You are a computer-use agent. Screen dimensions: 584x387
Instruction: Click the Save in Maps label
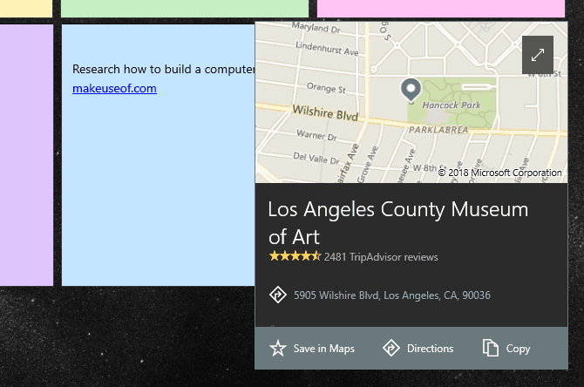click(x=324, y=349)
